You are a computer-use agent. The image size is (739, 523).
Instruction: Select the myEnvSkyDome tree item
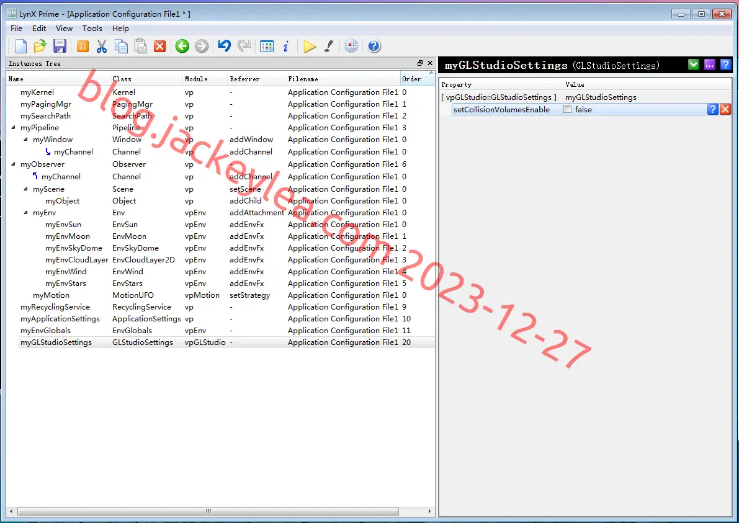point(73,248)
